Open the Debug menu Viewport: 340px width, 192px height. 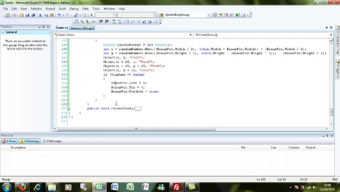tap(74, 9)
